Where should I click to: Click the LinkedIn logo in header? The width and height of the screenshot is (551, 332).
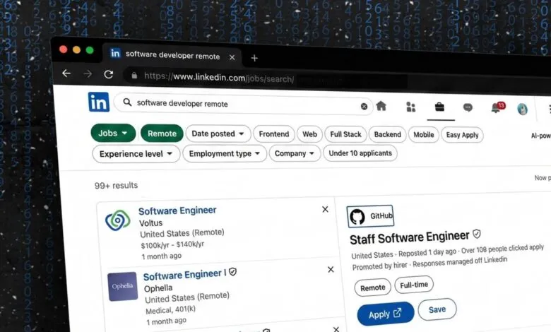tap(99, 102)
